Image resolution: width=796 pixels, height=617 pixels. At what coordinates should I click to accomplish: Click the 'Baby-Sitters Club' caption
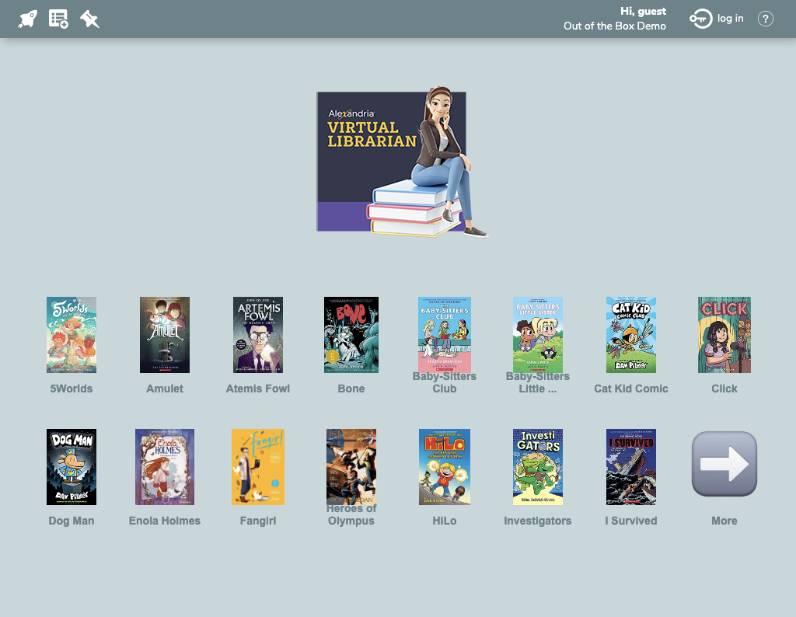445,382
